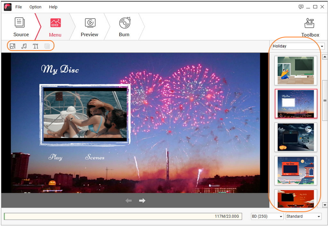Go to previous menu page arrow
Image resolution: width=328 pixels, height=226 pixels.
point(128,201)
